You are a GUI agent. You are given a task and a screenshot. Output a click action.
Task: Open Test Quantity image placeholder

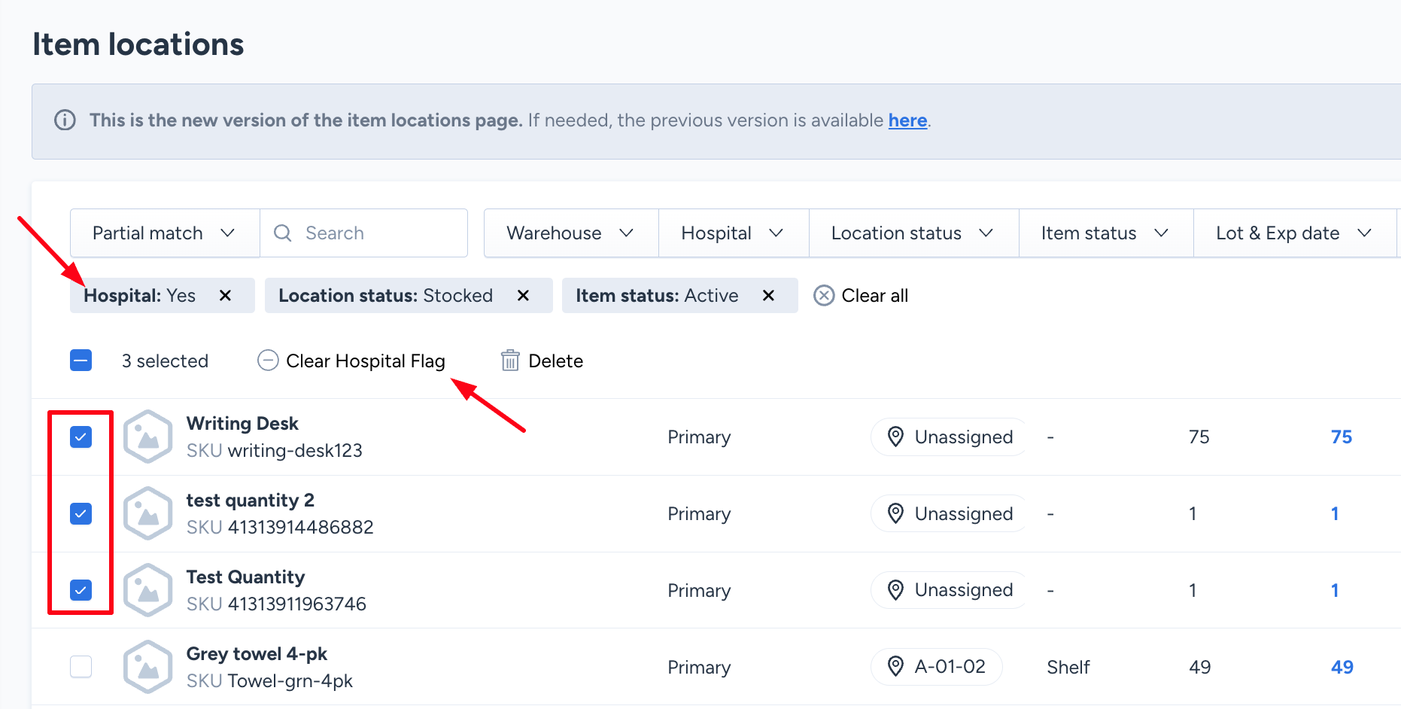pos(148,591)
